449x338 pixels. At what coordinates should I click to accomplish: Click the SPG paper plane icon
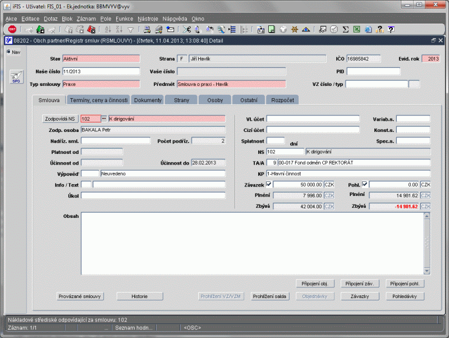coord(16,77)
